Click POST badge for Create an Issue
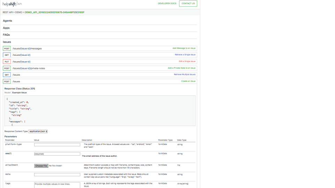This screenshot has width=335, height=188. [7, 81]
